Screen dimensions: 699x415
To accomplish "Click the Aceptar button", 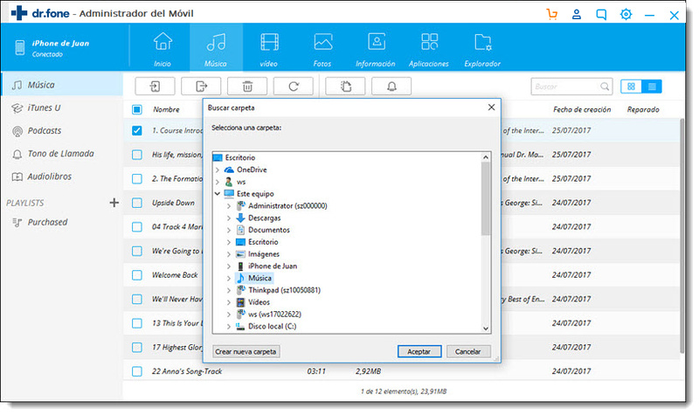I will click(419, 352).
